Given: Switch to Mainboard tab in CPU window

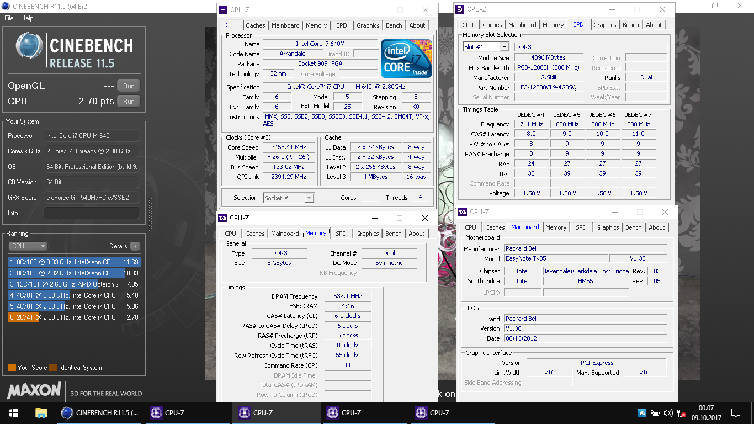Looking at the screenshot, I should [285, 25].
